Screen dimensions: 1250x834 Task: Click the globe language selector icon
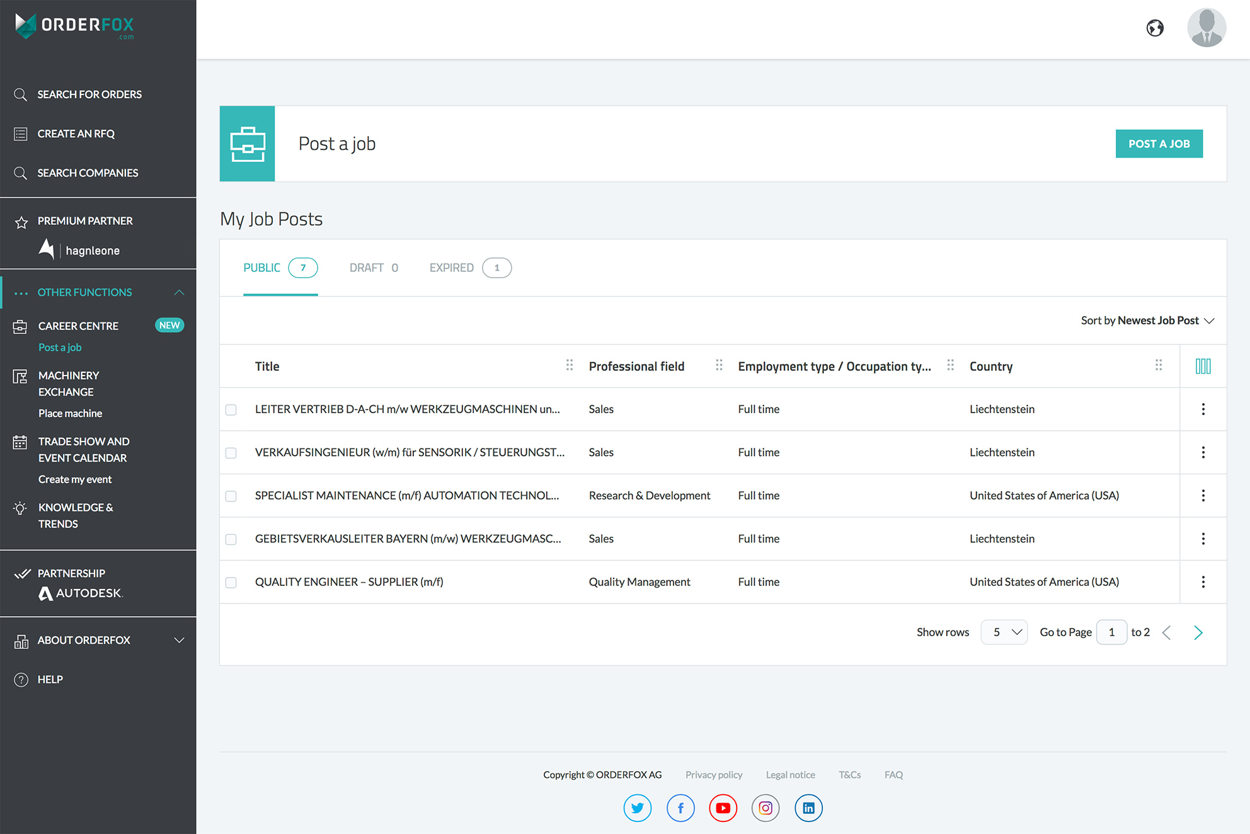coord(1155,27)
